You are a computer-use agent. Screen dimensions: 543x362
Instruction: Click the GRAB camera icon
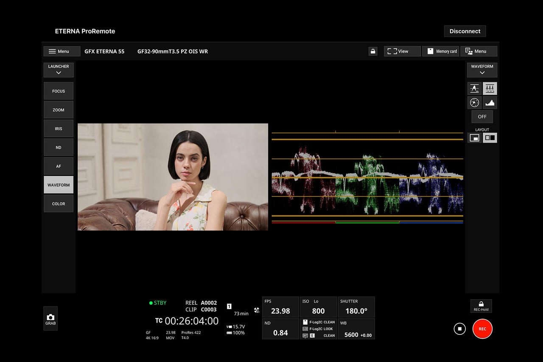point(50,319)
